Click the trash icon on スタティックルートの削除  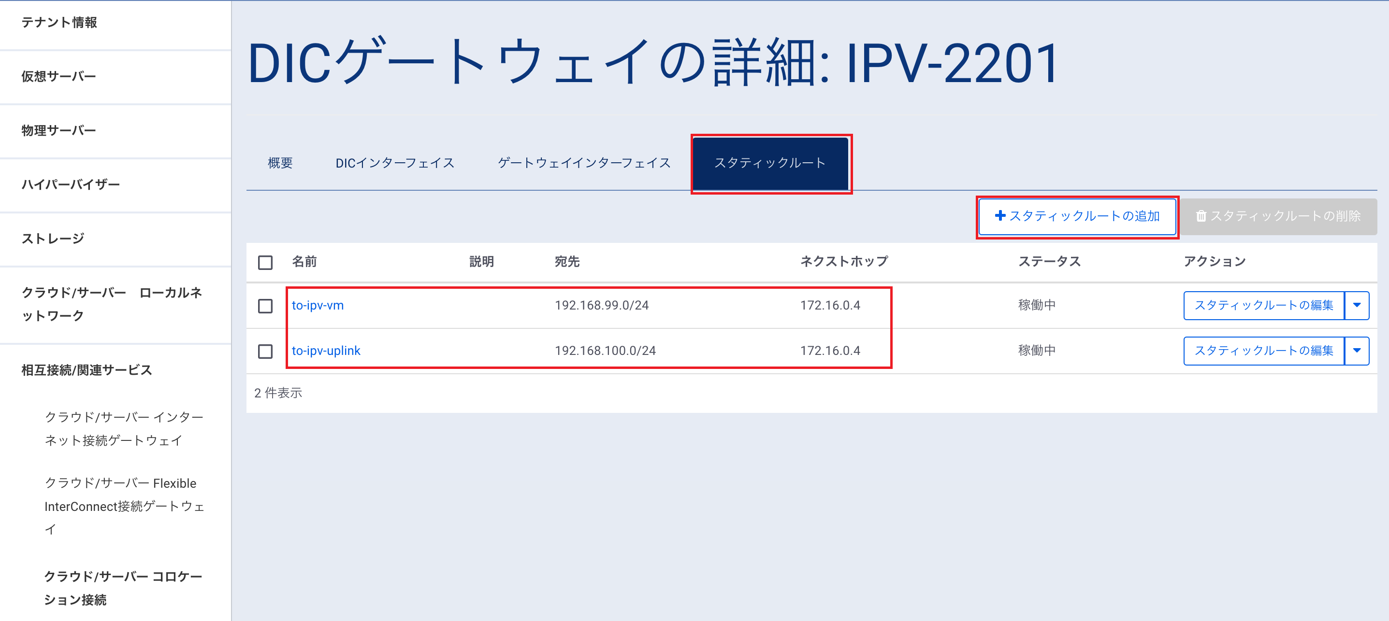1201,216
